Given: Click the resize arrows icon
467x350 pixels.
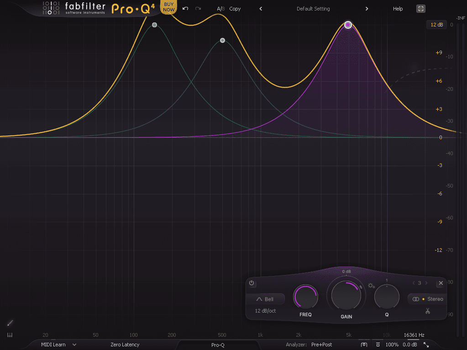Looking at the screenshot, I should (x=426, y=345).
